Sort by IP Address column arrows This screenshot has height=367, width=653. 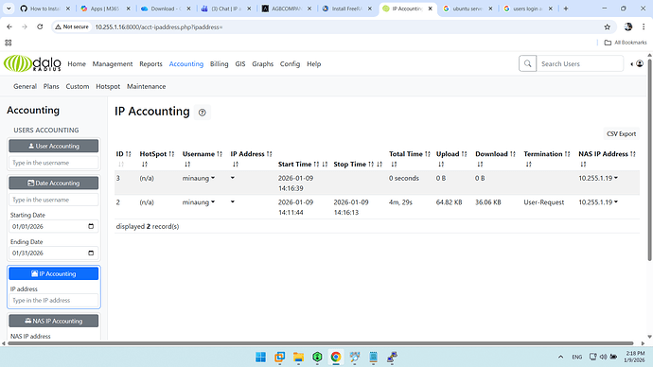coord(269,154)
